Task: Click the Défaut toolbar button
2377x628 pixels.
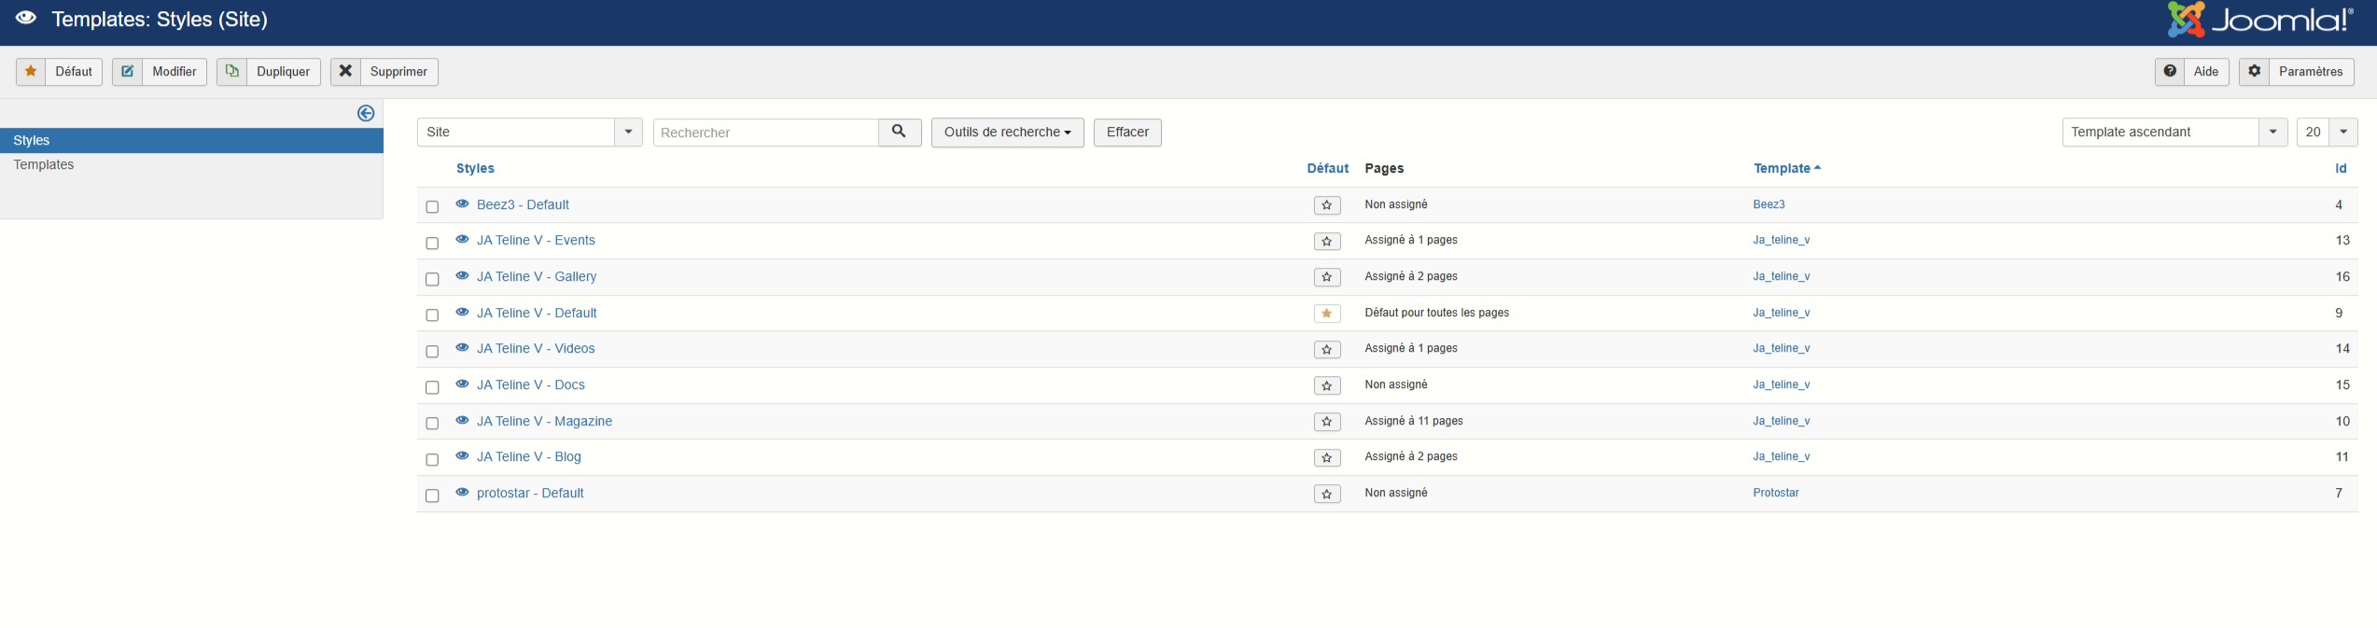Action: point(59,72)
